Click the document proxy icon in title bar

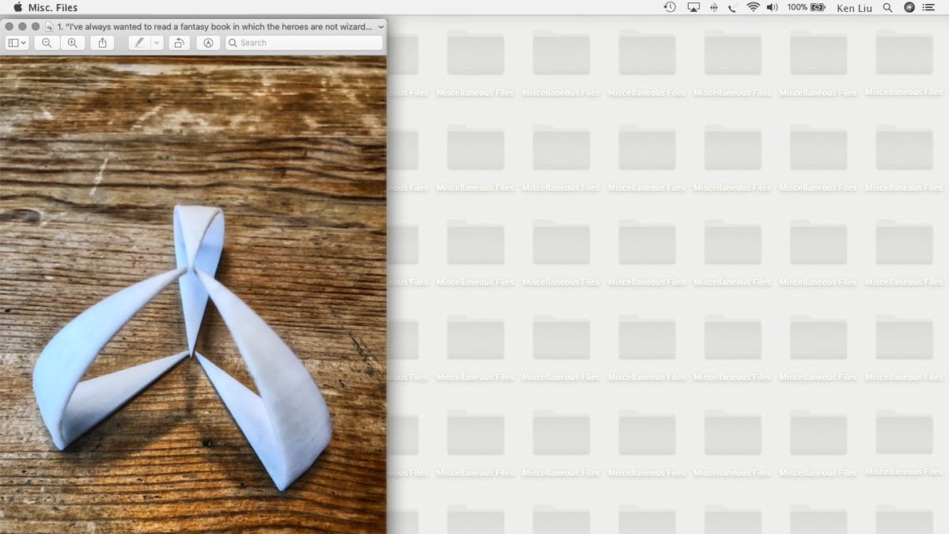coord(50,26)
